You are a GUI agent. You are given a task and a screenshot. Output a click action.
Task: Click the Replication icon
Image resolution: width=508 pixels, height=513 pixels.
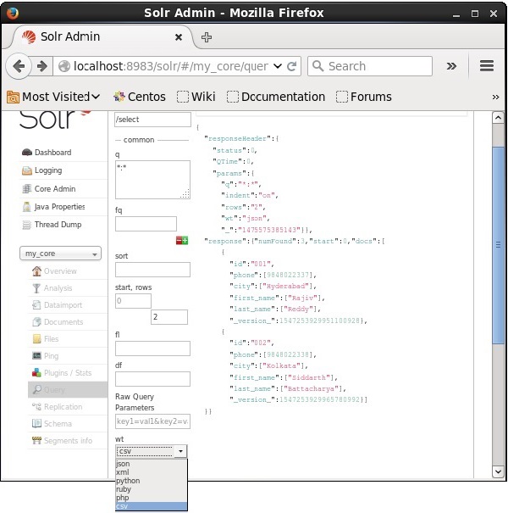(x=36, y=407)
